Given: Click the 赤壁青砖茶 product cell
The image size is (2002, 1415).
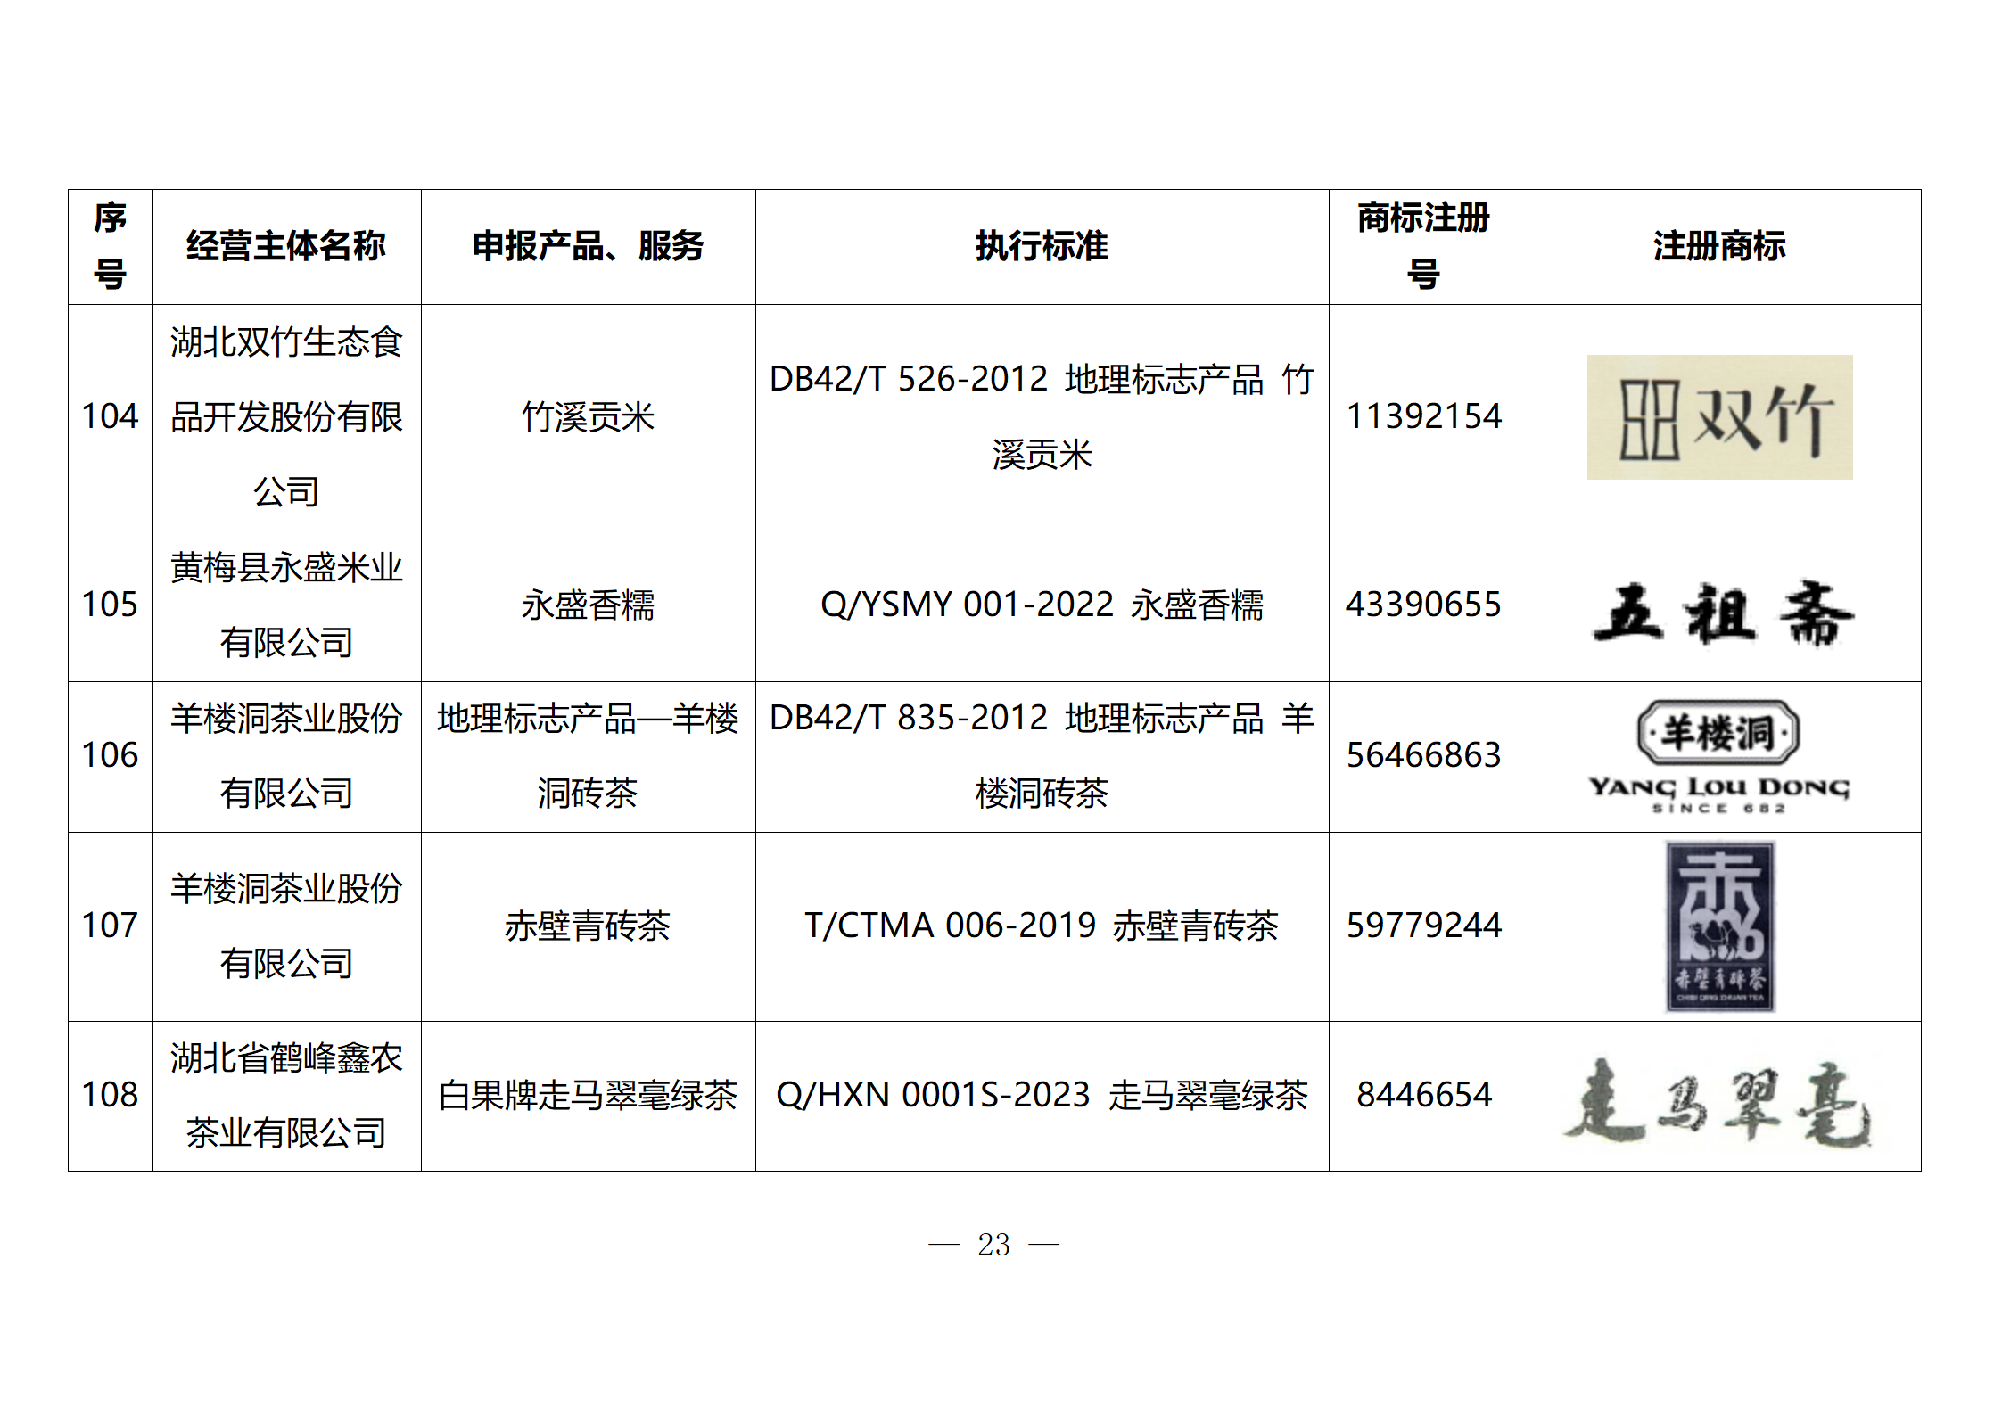Looking at the screenshot, I should (588, 926).
